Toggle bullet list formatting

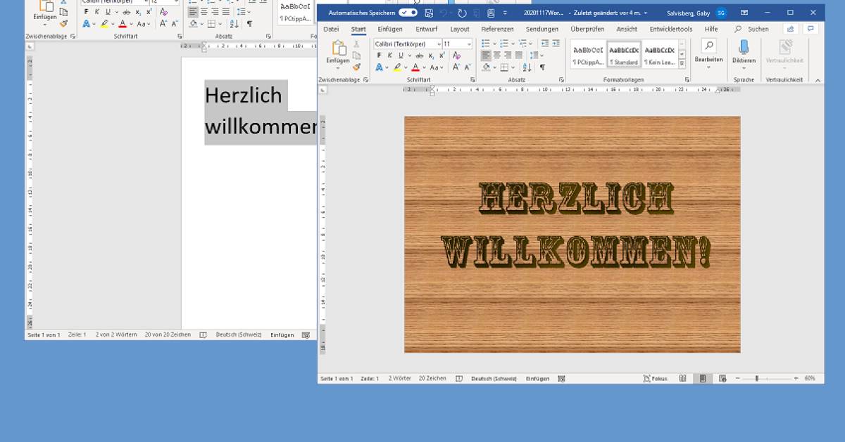[486, 44]
